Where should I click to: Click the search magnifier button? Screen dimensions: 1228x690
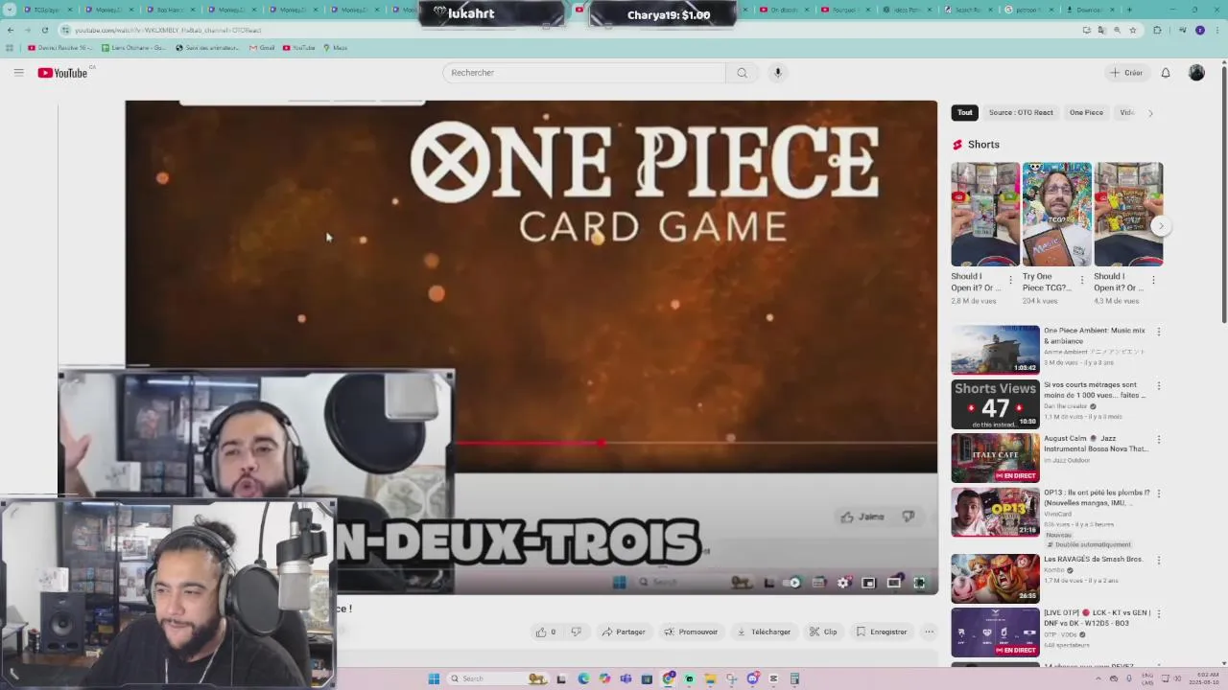click(x=742, y=73)
